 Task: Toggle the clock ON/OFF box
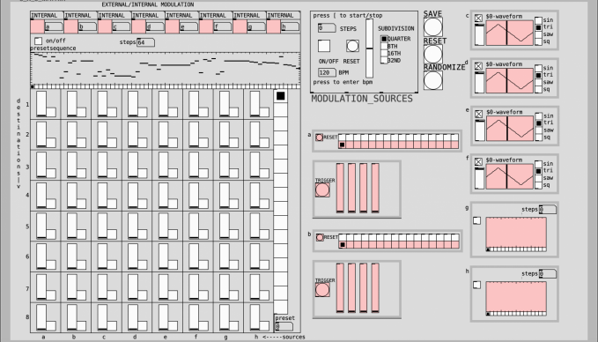click(324, 46)
